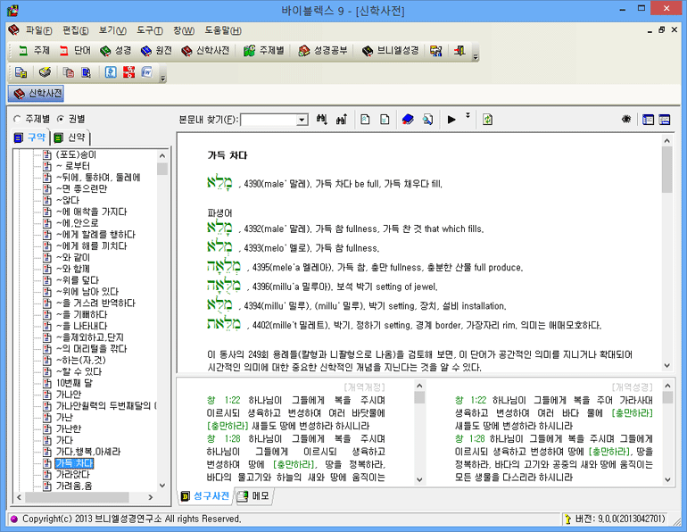The width and height of the screenshot is (687, 532).
Task: Click the version help icon in status bar
Action: (567, 520)
